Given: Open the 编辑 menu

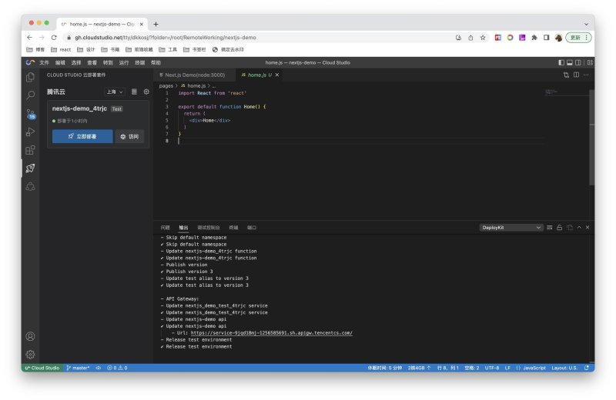Looking at the screenshot, I should pos(60,62).
